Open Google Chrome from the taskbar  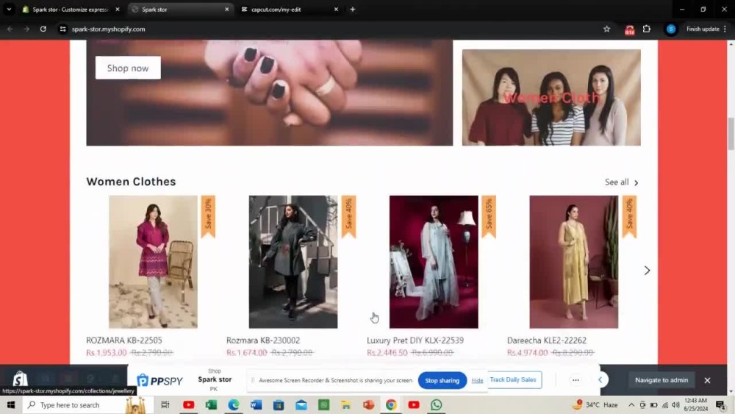(391, 404)
